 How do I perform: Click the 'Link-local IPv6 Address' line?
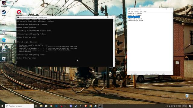45,50
